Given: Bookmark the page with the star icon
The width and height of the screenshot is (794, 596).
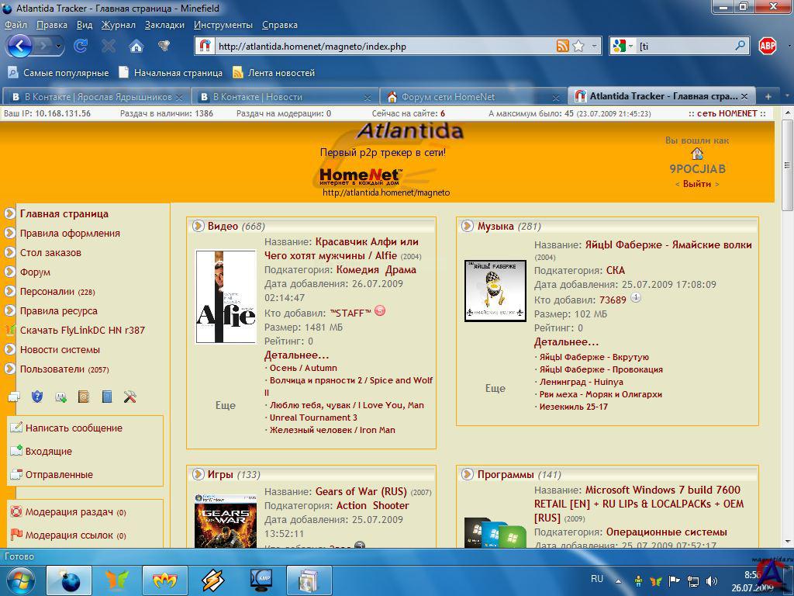Looking at the screenshot, I should coord(578,47).
